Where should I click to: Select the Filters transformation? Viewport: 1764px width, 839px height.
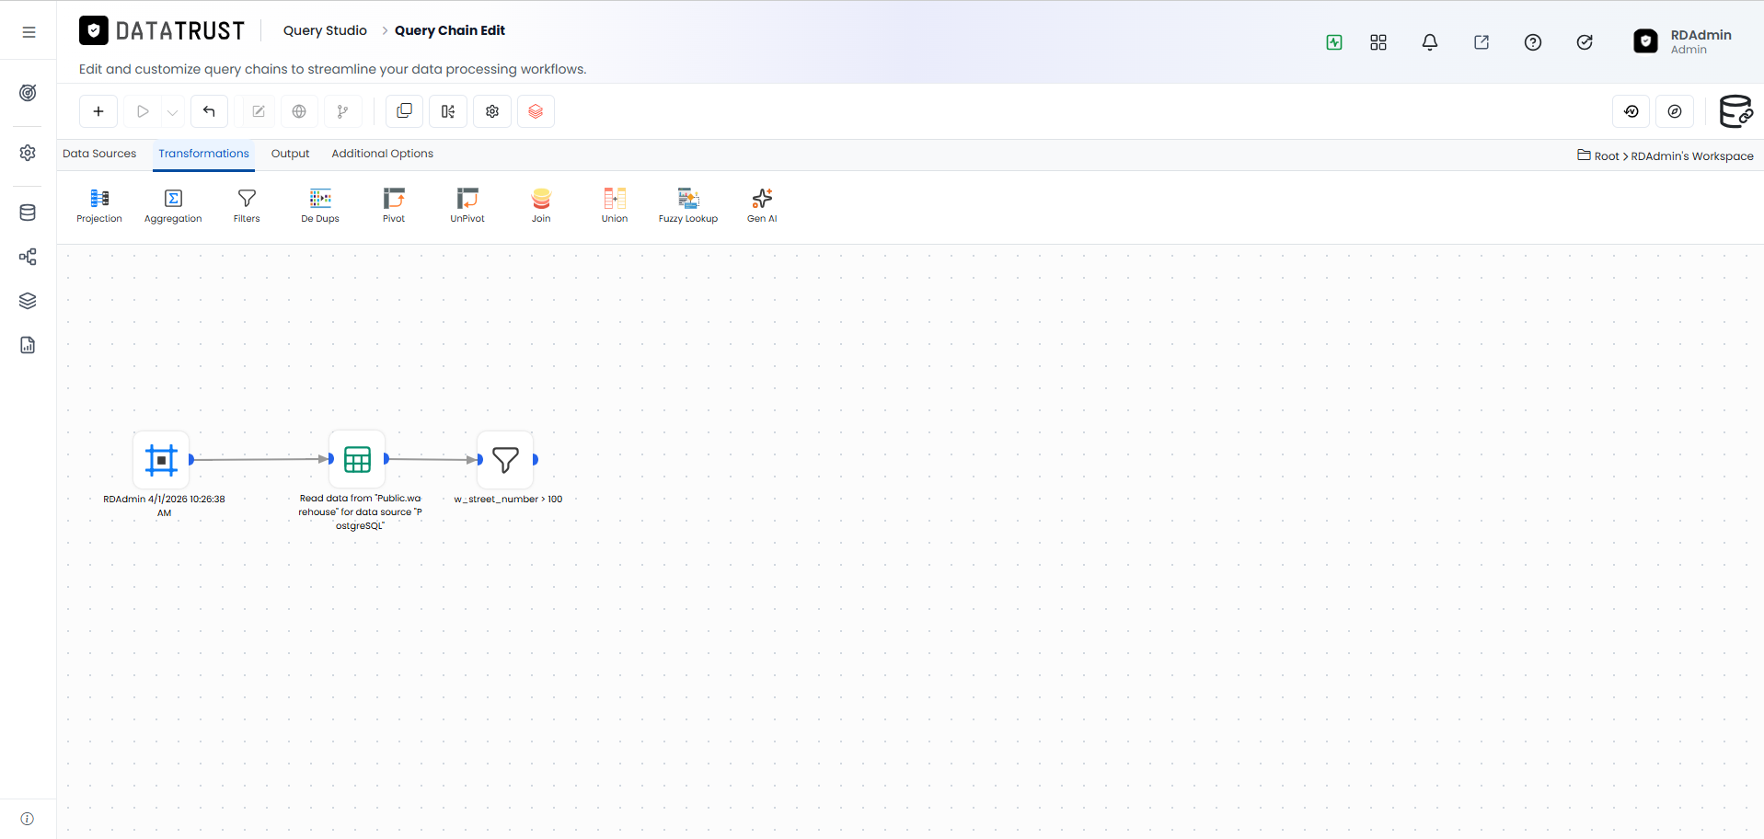(x=247, y=205)
